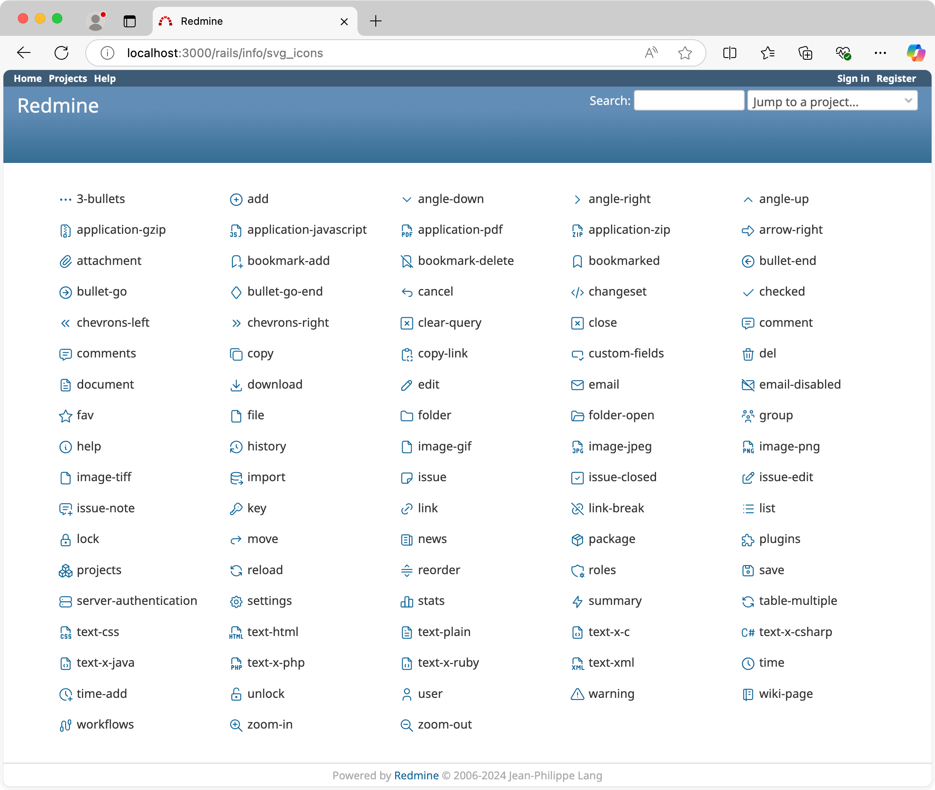Click the plugins puzzle icon
The image size is (935, 790).
(x=748, y=540)
